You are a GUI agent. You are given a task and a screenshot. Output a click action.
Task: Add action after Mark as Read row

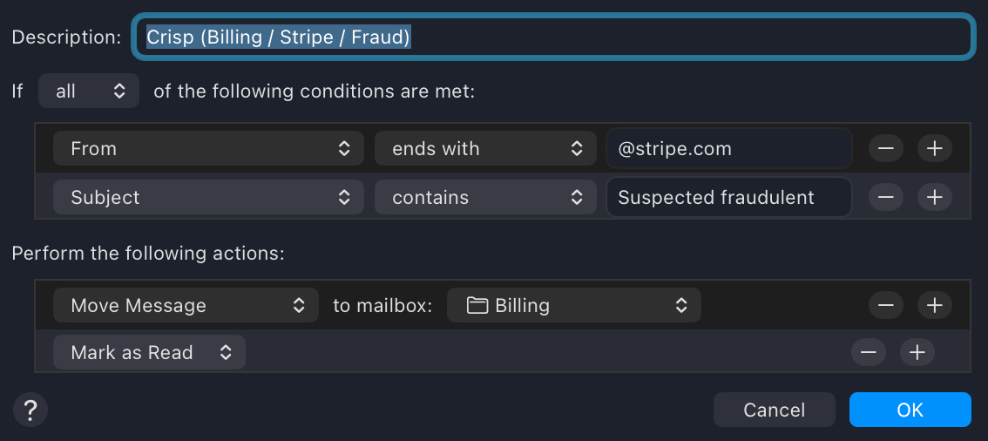point(917,352)
